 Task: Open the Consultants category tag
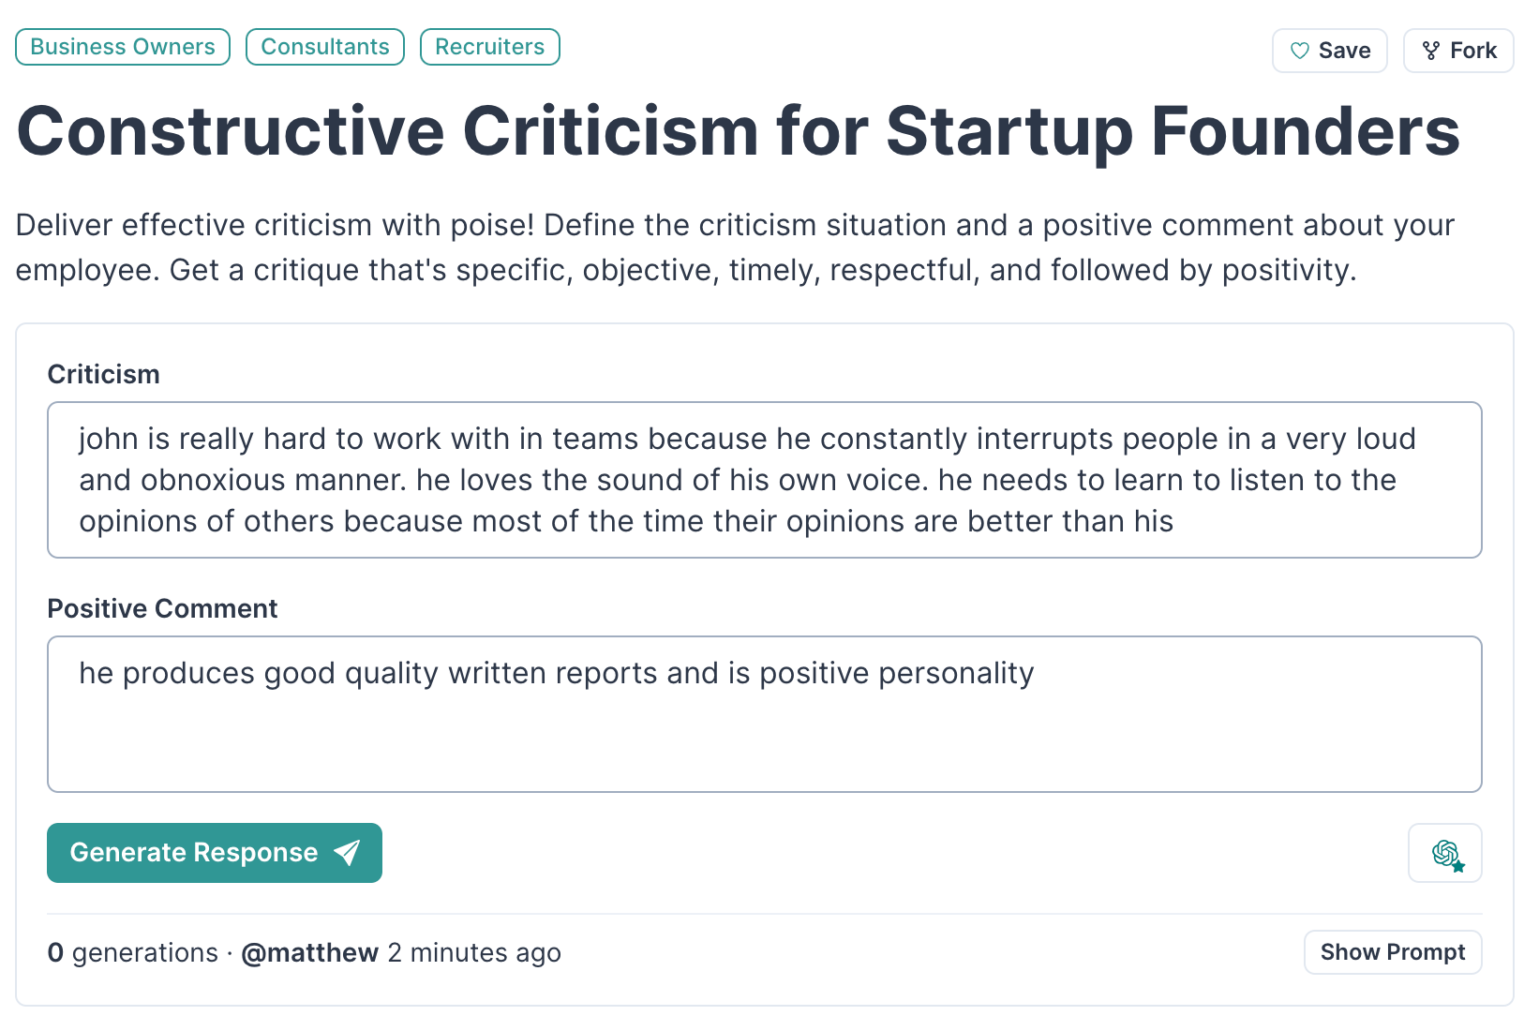tap(324, 47)
